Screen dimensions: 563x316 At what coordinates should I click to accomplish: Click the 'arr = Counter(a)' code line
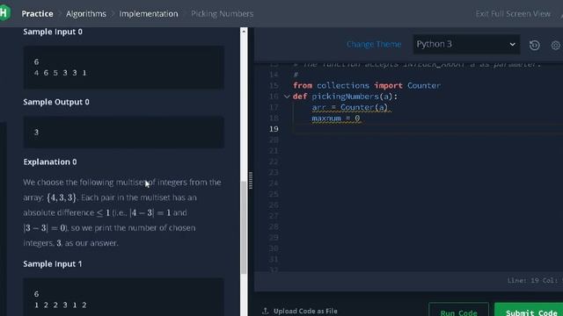click(350, 107)
